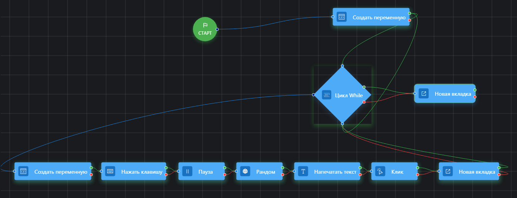
Task: Click the green output port of the Пауза node
Action: click(225, 168)
